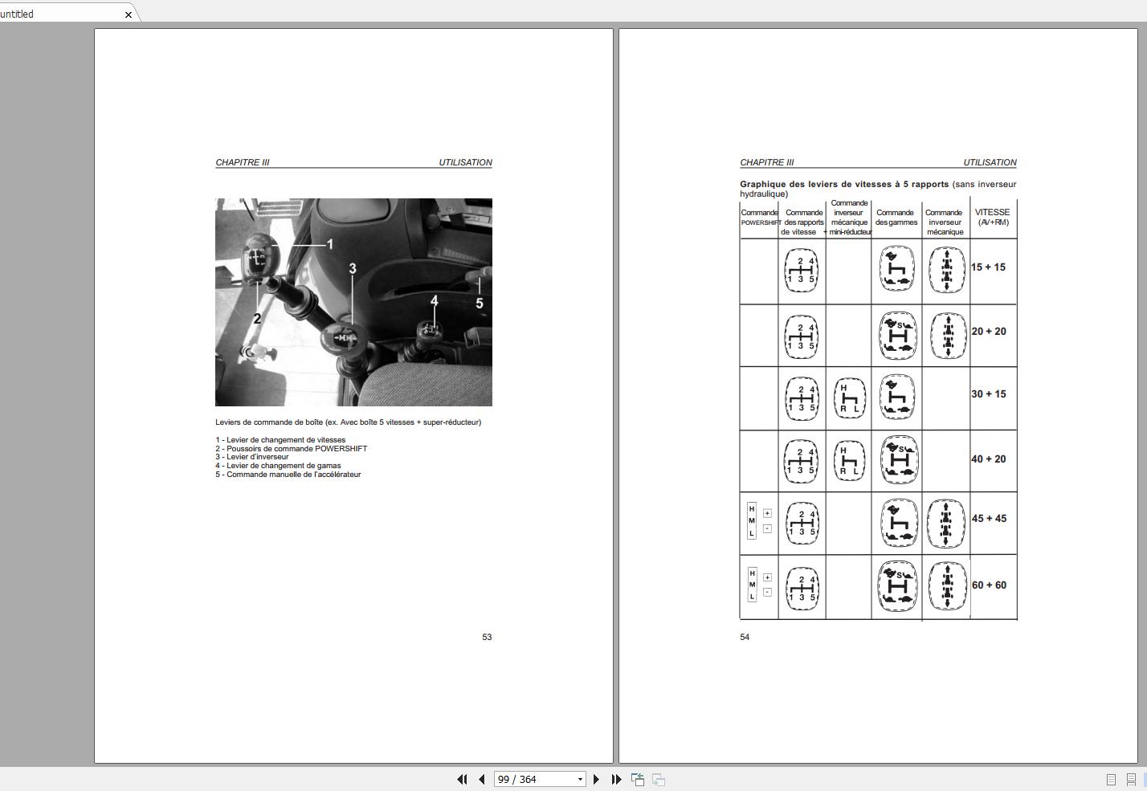This screenshot has height=791, width=1147.
Task: Jump to the last page
Action: 616,779
